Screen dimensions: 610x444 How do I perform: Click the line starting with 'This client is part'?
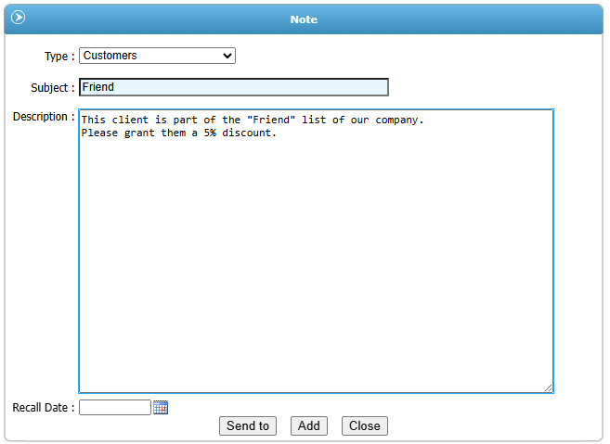252,120
